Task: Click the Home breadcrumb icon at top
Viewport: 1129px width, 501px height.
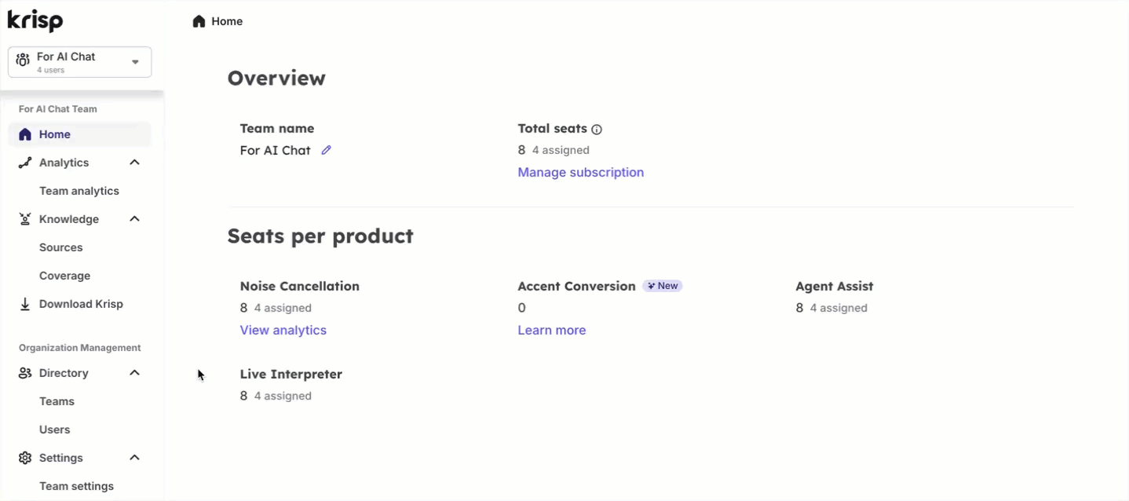Action: pos(199,21)
